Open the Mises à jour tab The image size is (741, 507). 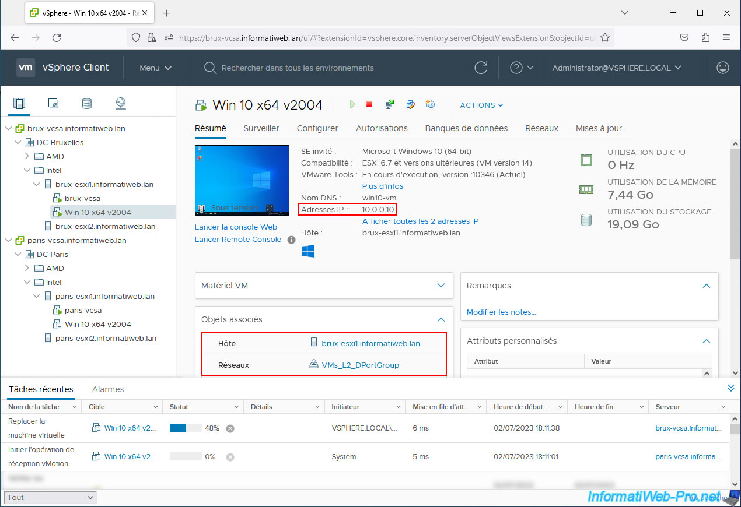[x=599, y=128]
